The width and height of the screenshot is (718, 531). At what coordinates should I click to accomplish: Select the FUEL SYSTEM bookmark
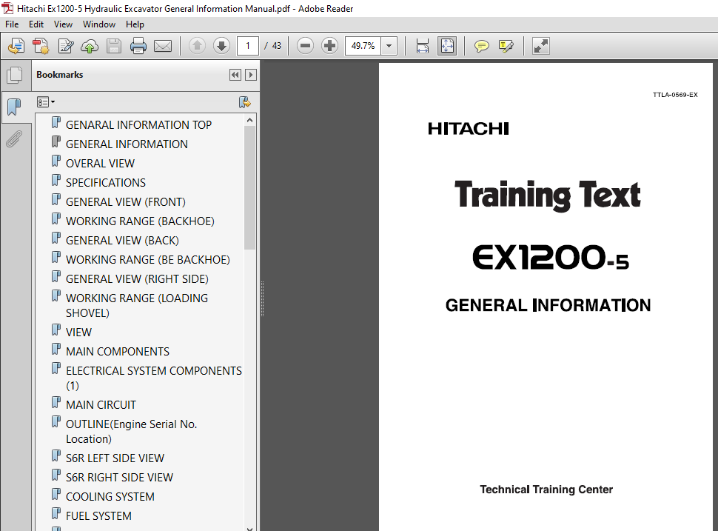pos(98,515)
